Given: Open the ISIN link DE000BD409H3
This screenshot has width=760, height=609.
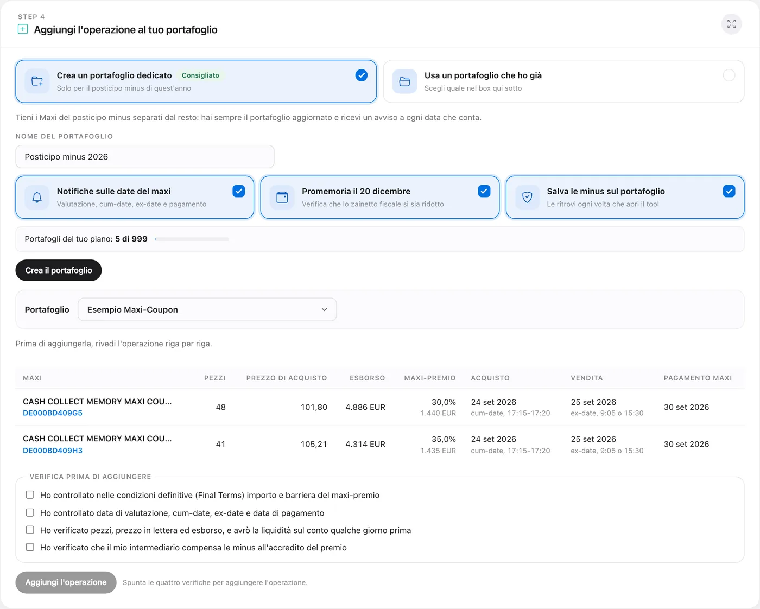Looking at the screenshot, I should (x=53, y=451).
